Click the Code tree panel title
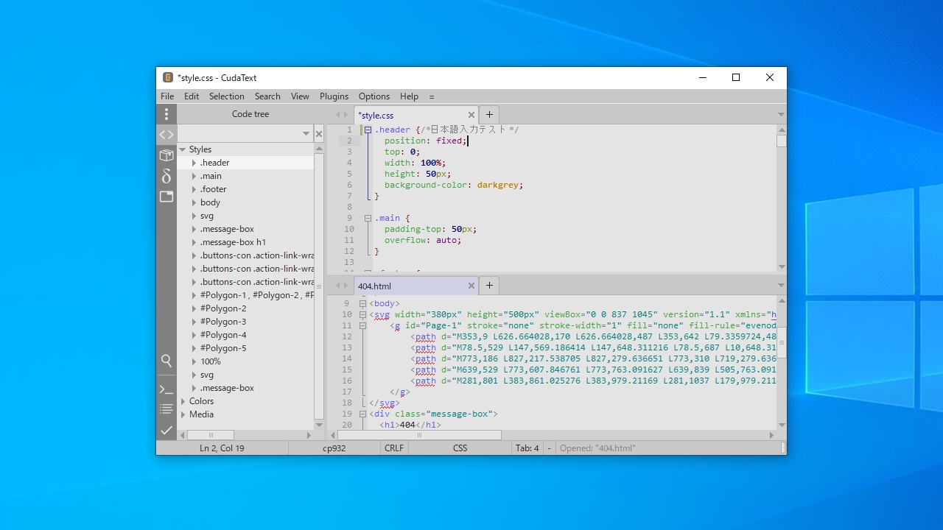This screenshot has height=530, width=943. pyautogui.click(x=250, y=114)
